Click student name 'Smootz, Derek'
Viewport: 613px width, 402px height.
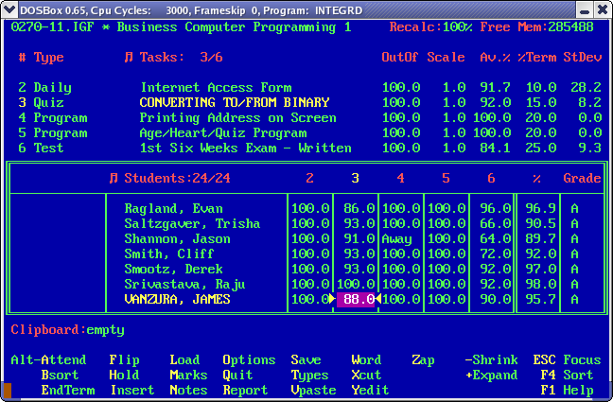pos(173,269)
